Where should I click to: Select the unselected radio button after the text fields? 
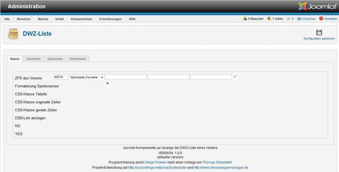click(x=236, y=77)
